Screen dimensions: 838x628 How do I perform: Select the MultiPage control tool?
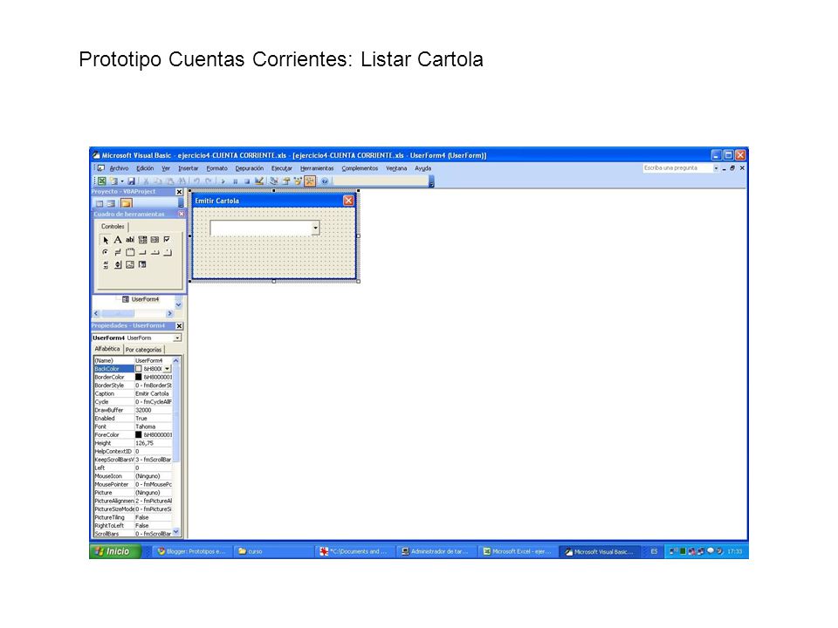(x=167, y=253)
